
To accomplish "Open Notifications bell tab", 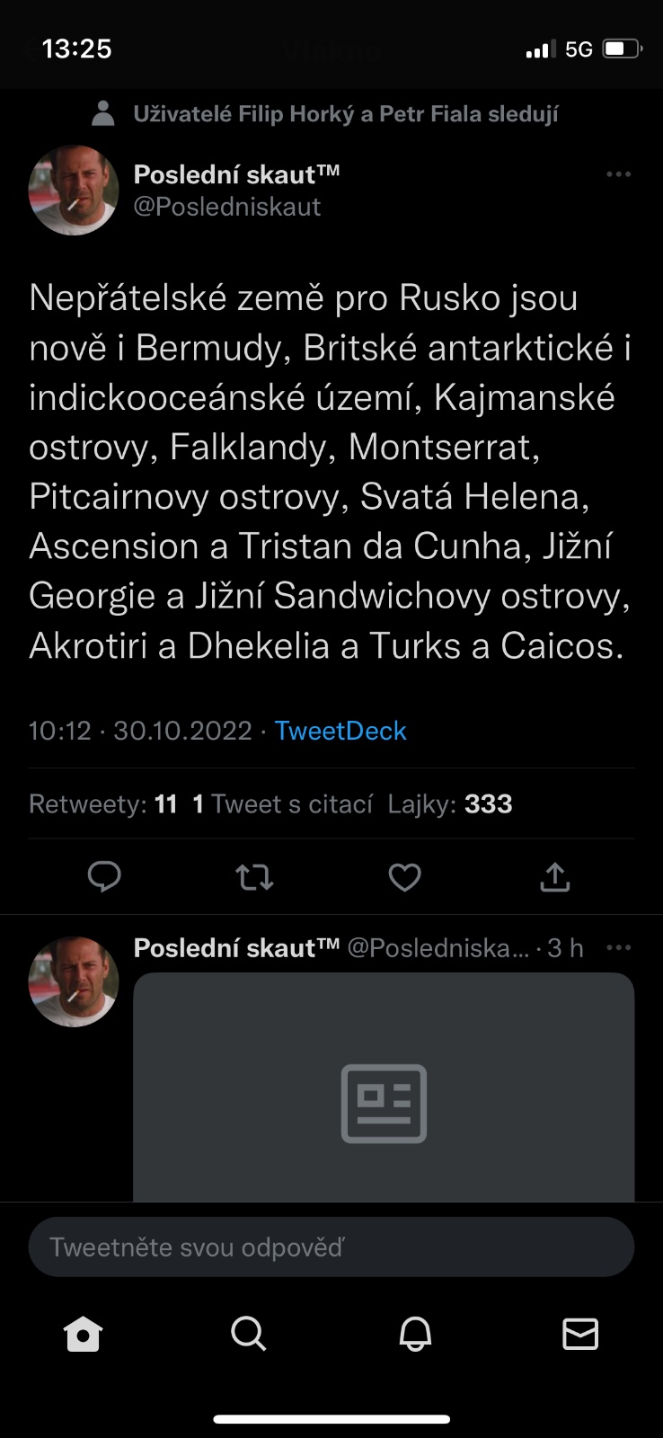I will click(415, 1334).
